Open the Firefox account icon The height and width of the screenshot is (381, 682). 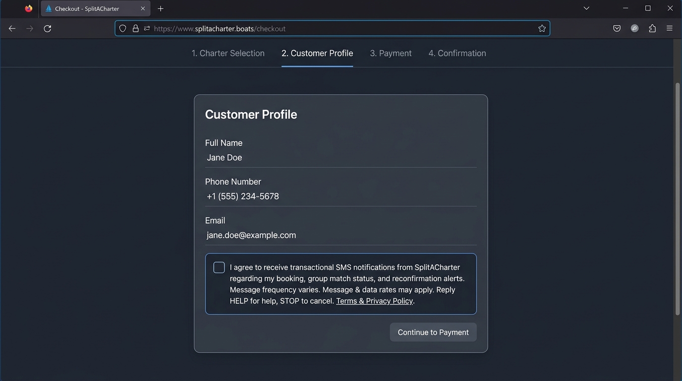pos(634,29)
